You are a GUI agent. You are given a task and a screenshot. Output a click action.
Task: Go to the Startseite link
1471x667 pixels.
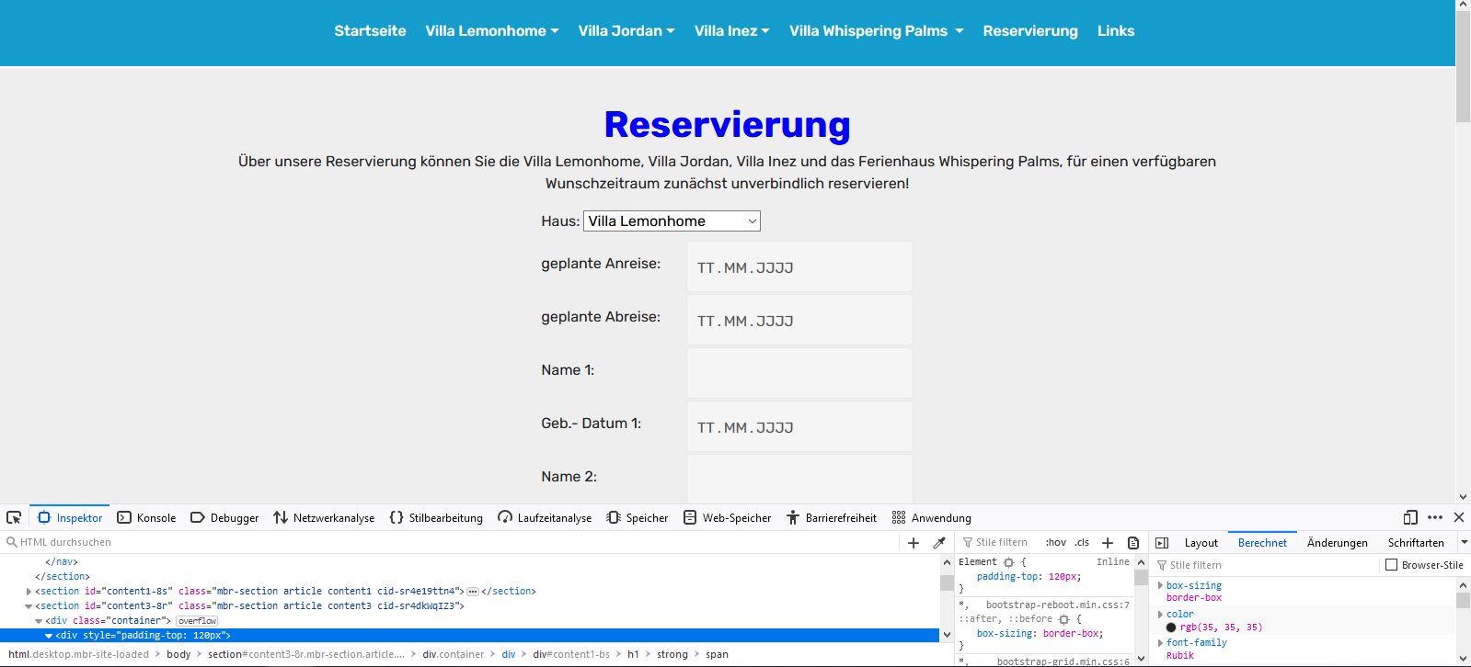point(370,31)
